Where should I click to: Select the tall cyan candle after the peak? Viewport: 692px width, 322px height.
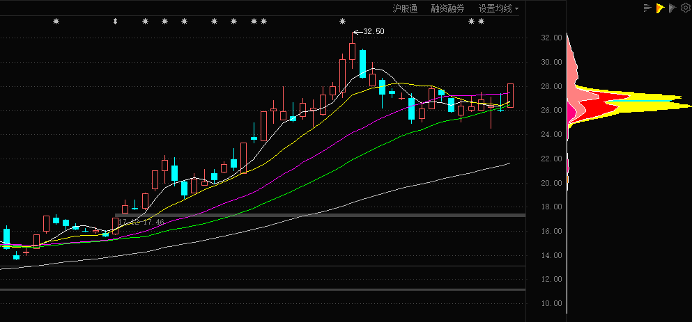pos(363,63)
